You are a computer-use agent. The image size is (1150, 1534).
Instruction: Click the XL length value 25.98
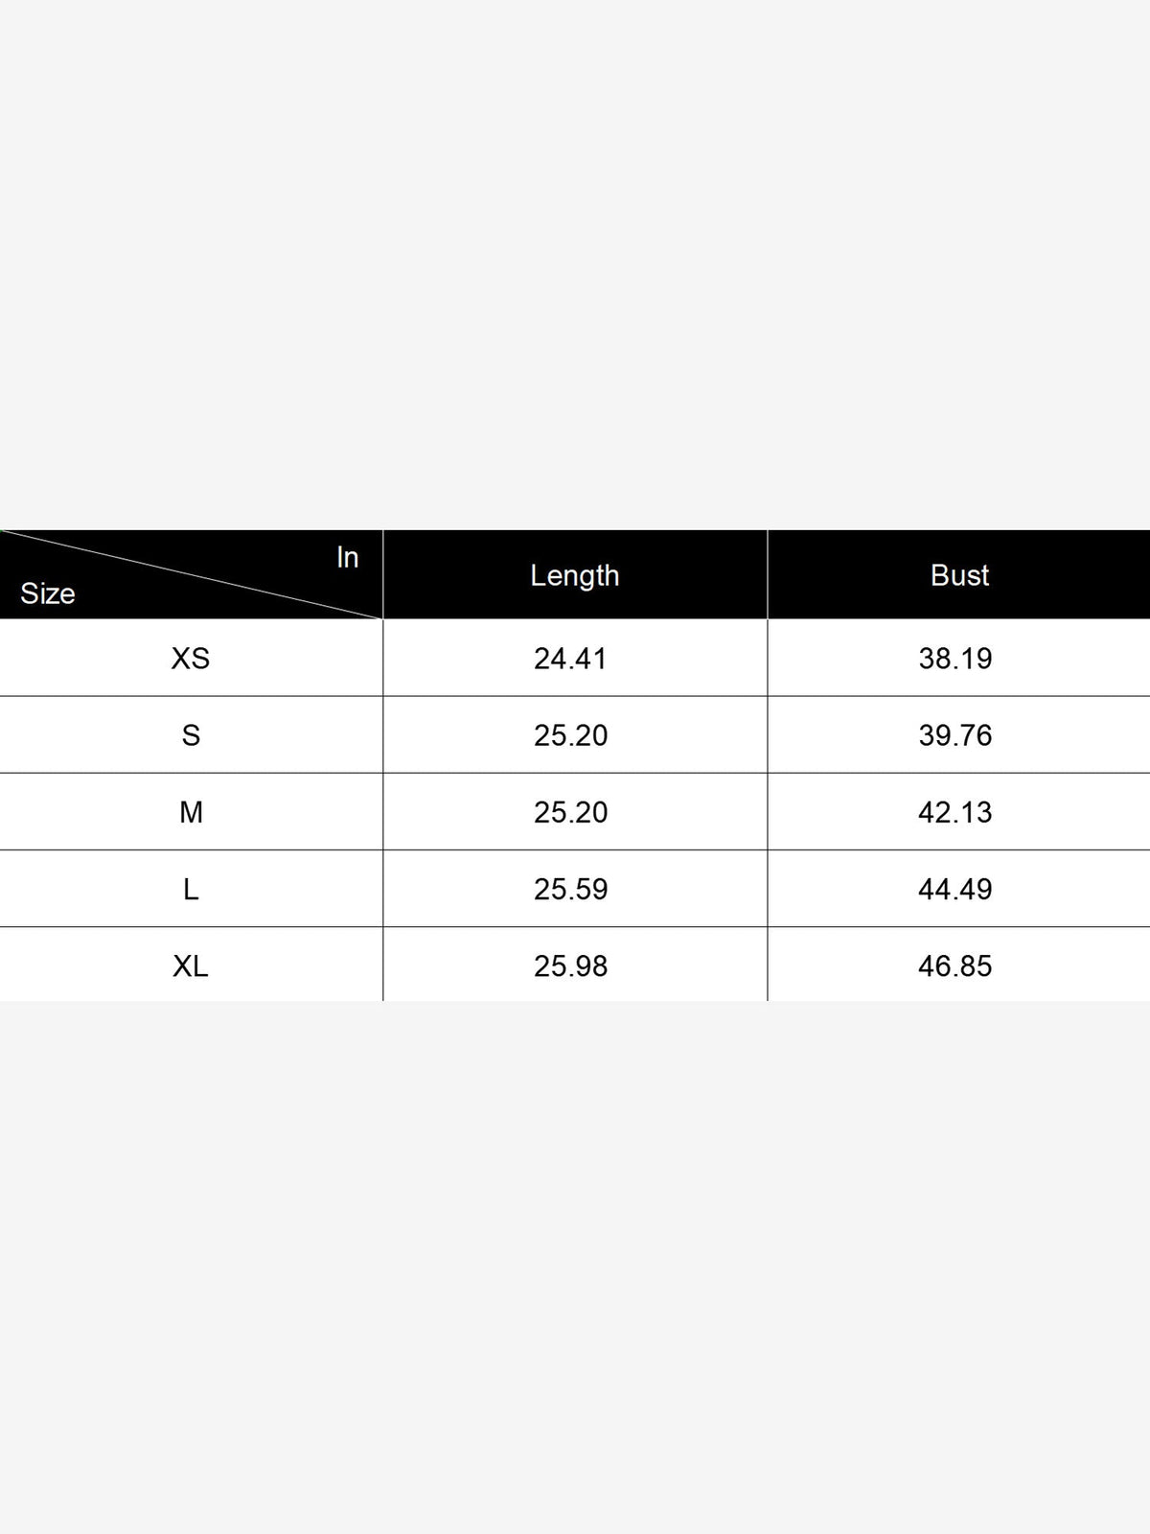coord(570,966)
